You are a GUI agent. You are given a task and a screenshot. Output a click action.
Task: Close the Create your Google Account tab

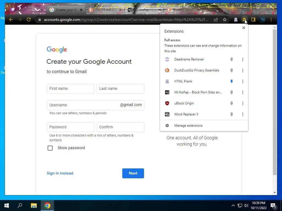(81, 10)
